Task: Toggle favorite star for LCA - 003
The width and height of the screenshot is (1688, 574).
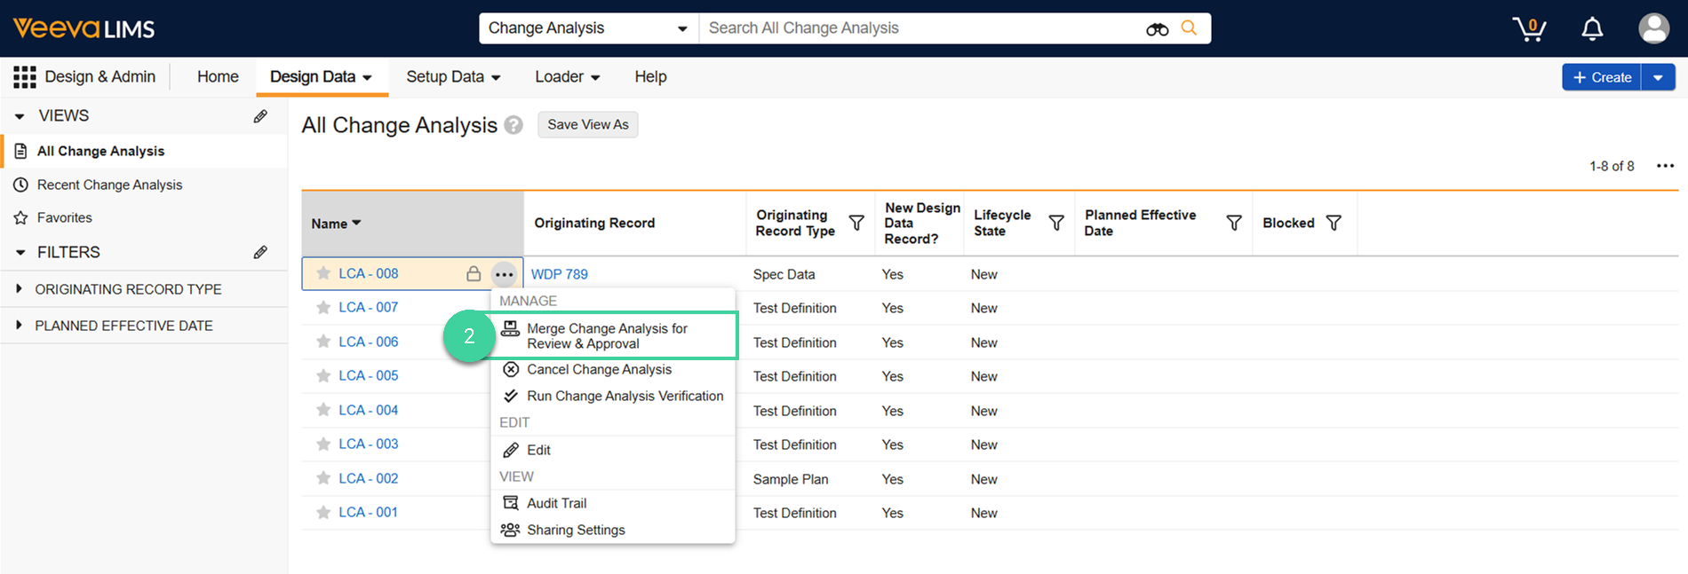Action: pyautogui.click(x=323, y=444)
